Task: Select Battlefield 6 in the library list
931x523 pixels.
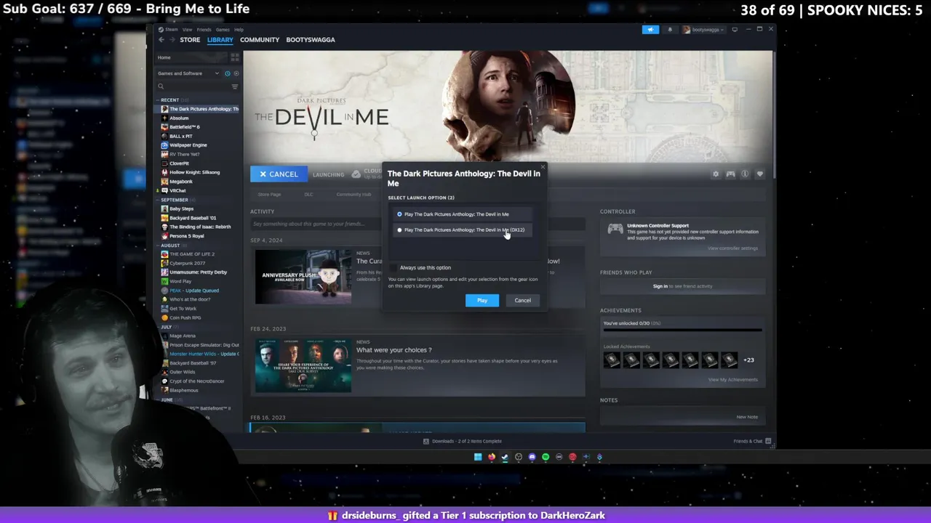Action: coord(185,127)
